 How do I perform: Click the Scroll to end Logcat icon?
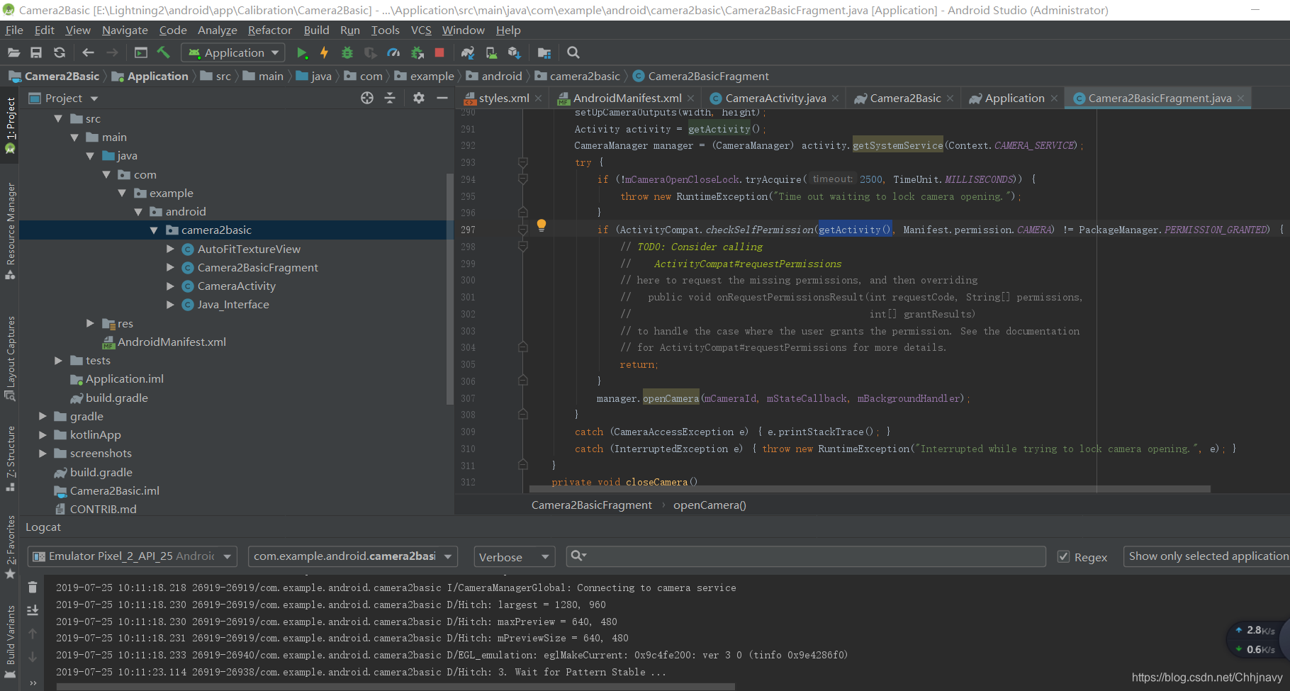point(33,610)
